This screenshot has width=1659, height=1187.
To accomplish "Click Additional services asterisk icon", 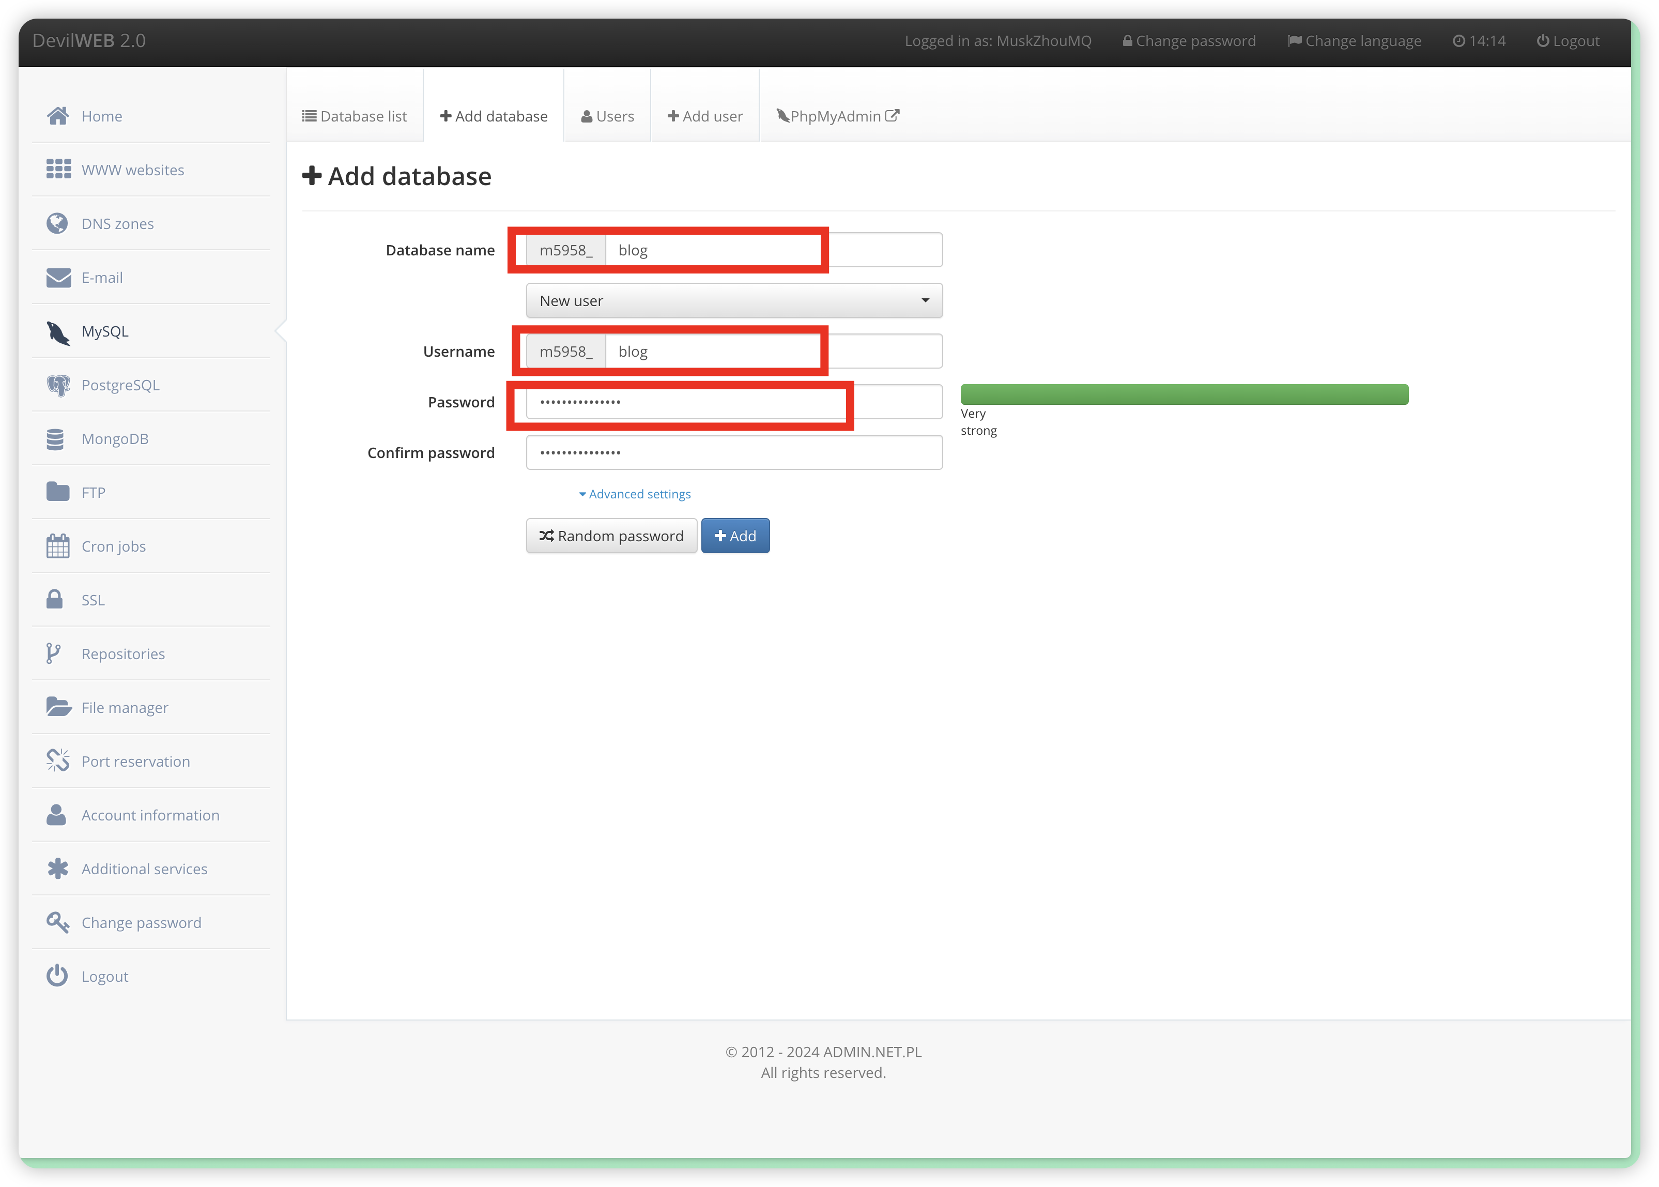I will [58, 869].
